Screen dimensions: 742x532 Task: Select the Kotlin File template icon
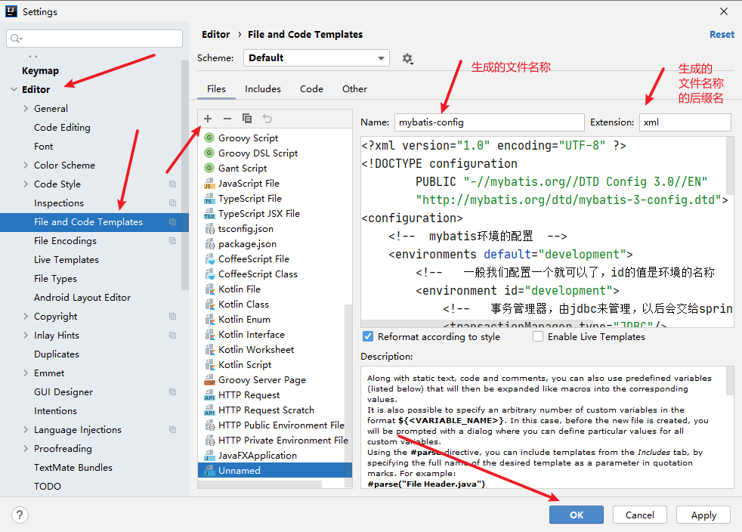pos(209,289)
